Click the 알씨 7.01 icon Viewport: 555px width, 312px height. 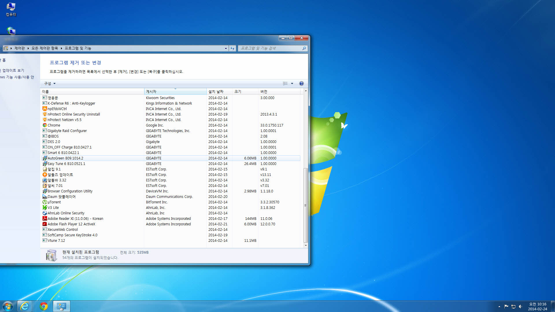click(45, 185)
